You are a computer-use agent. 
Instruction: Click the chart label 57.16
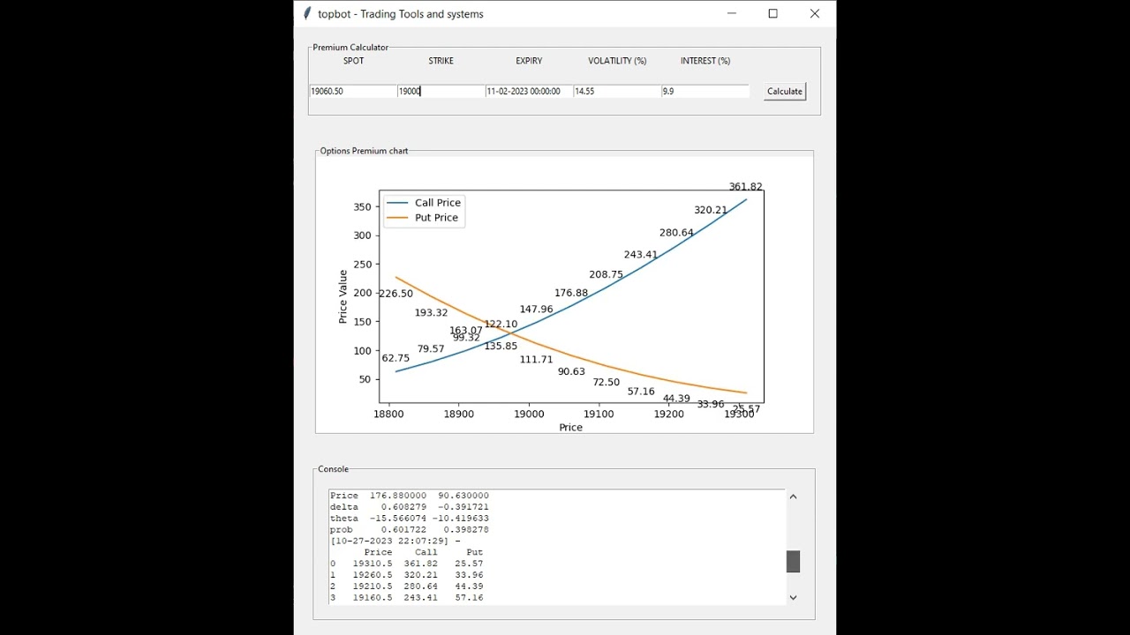[x=641, y=392]
